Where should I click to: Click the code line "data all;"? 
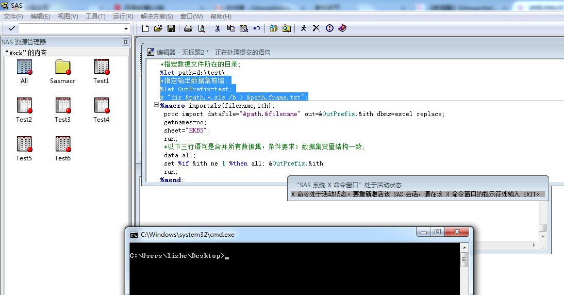(180, 155)
